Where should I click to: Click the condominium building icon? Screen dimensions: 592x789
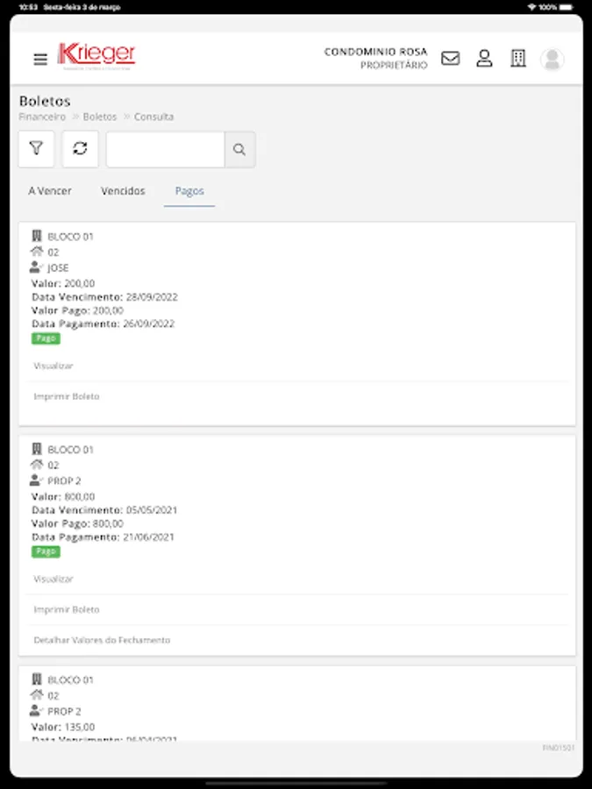point(518,59)
